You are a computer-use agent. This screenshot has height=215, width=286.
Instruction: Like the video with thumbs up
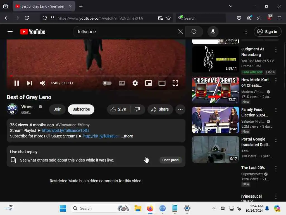[118, 109]
